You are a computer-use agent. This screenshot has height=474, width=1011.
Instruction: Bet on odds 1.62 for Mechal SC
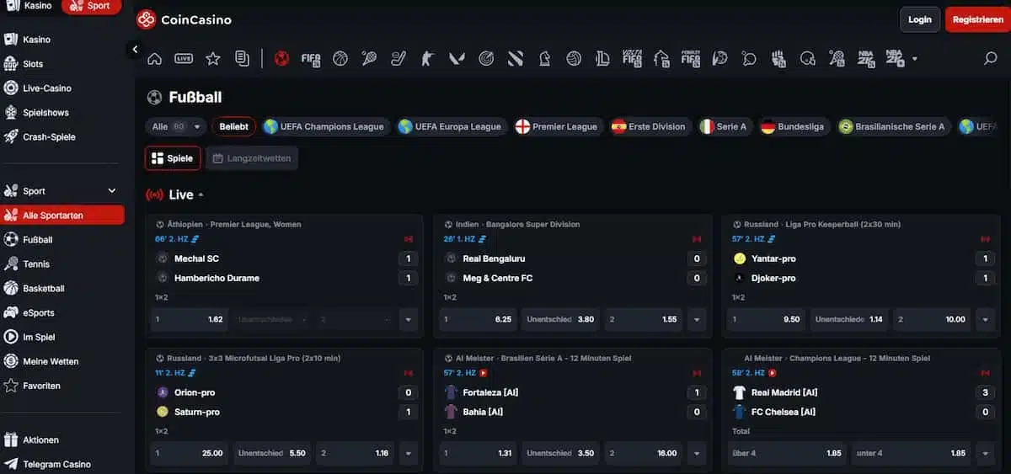[190, 320]
